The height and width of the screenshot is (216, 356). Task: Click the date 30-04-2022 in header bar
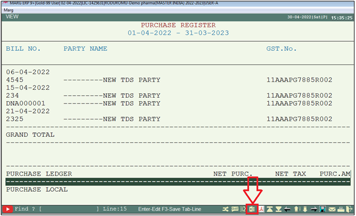pyautogui.click(x=299, y=17)
